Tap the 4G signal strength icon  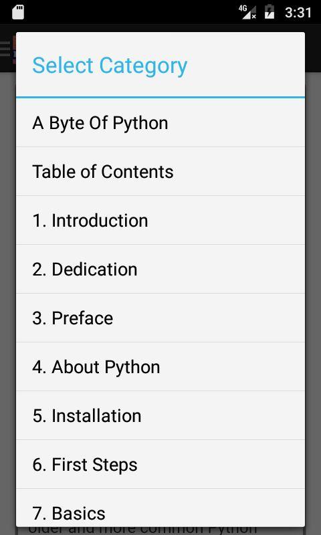247,13
